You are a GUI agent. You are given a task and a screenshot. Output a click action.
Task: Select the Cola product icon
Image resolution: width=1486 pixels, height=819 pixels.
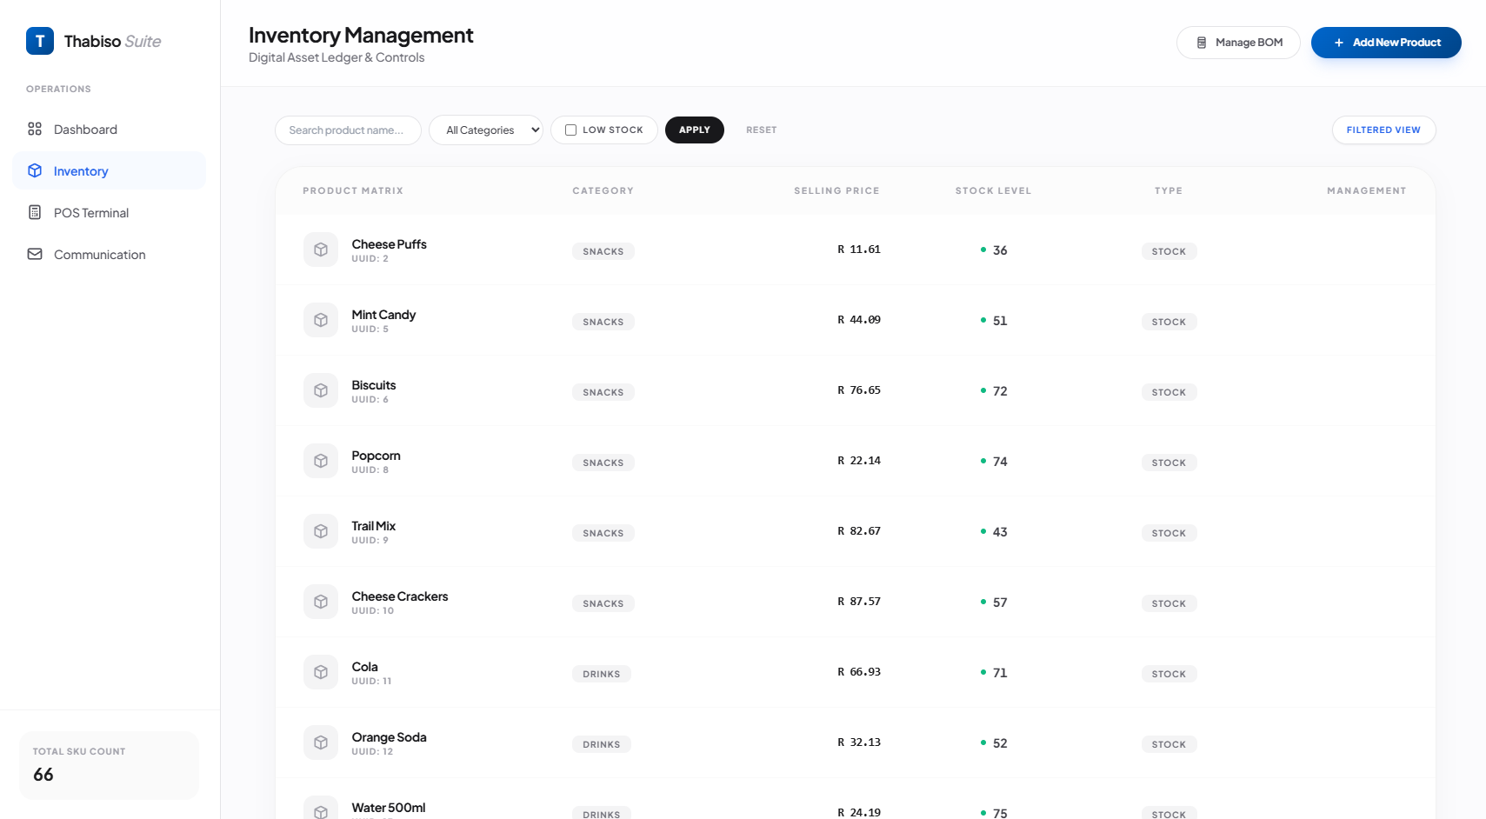tap(321, 672)
